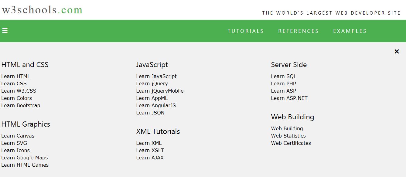Screen dimensions: 406x177
Task: Open the Learn AngularJS tutorial
Action: [x=156, y=105]
